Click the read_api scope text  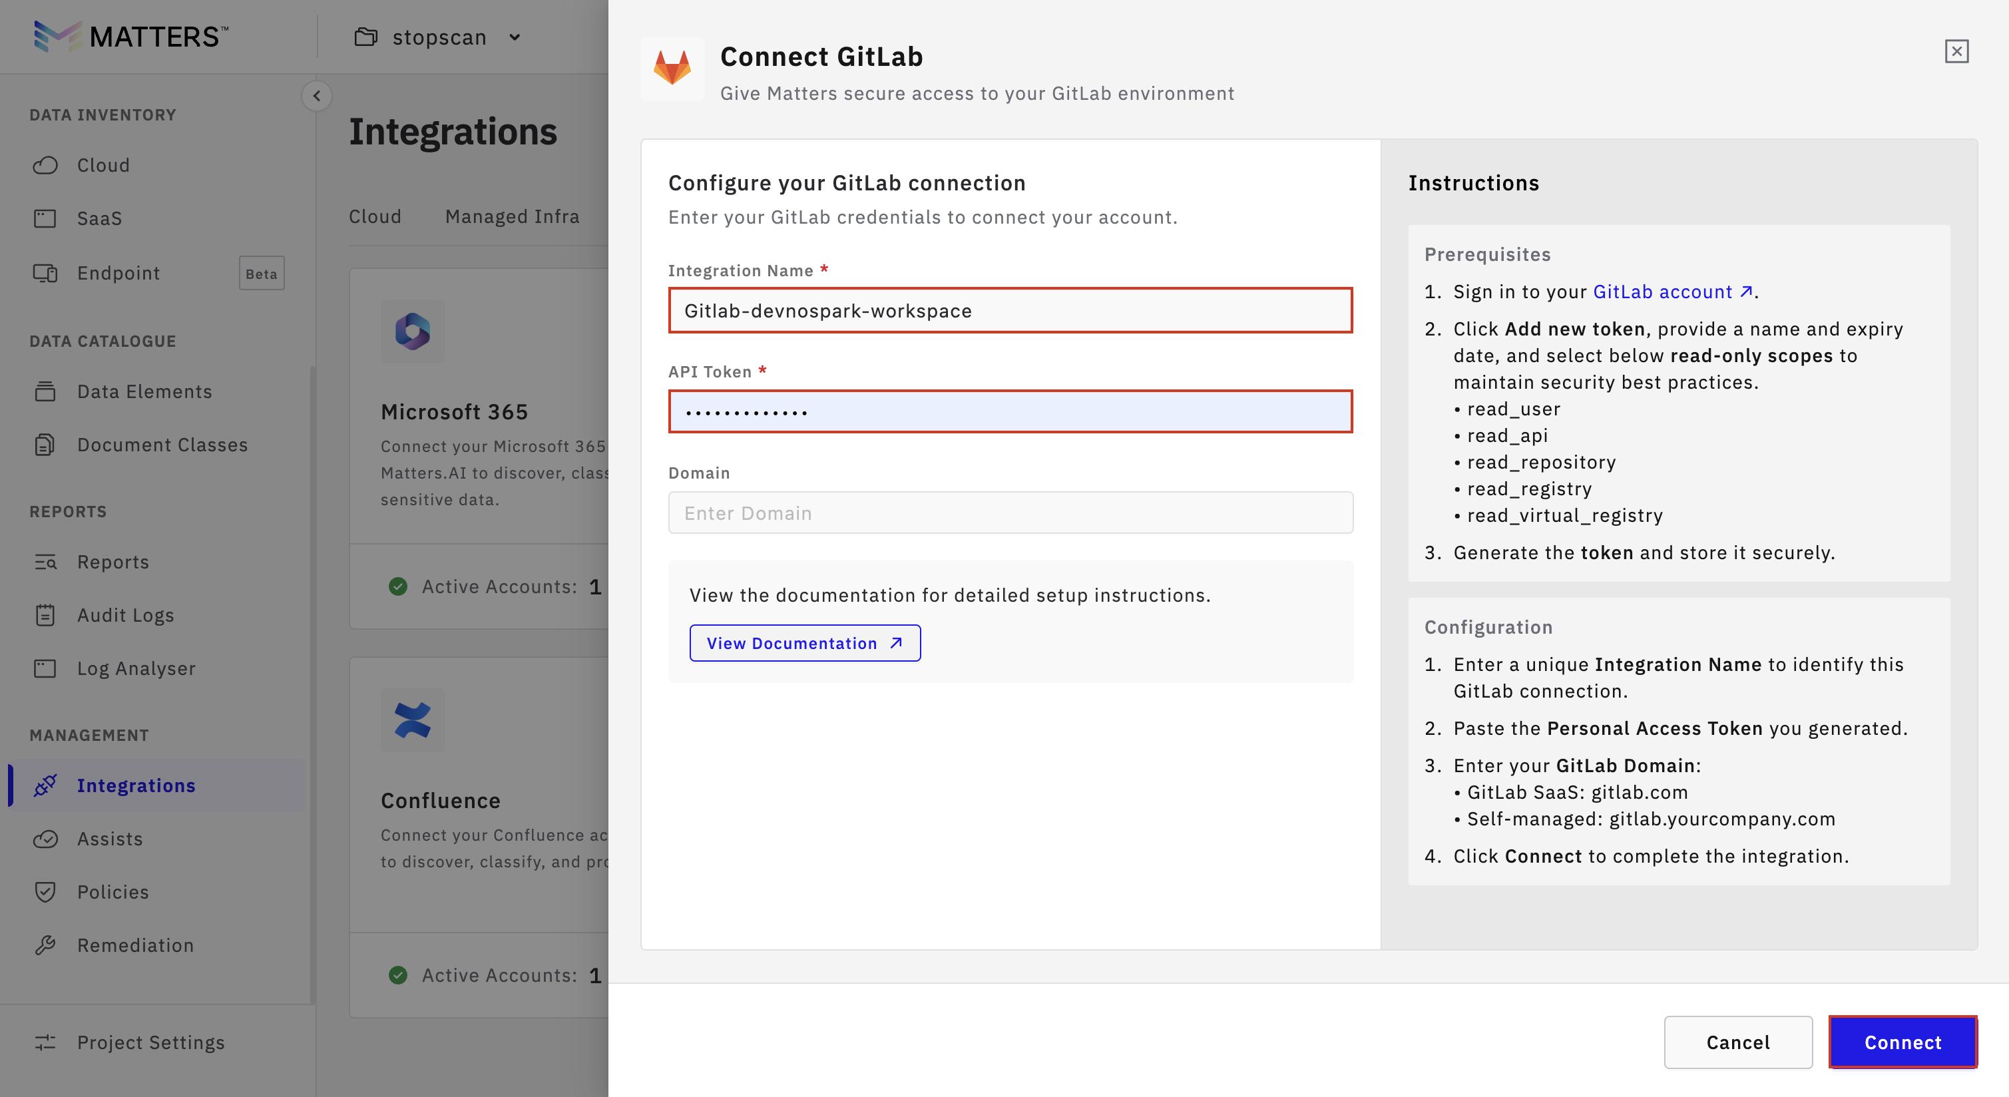(1508, 436)
